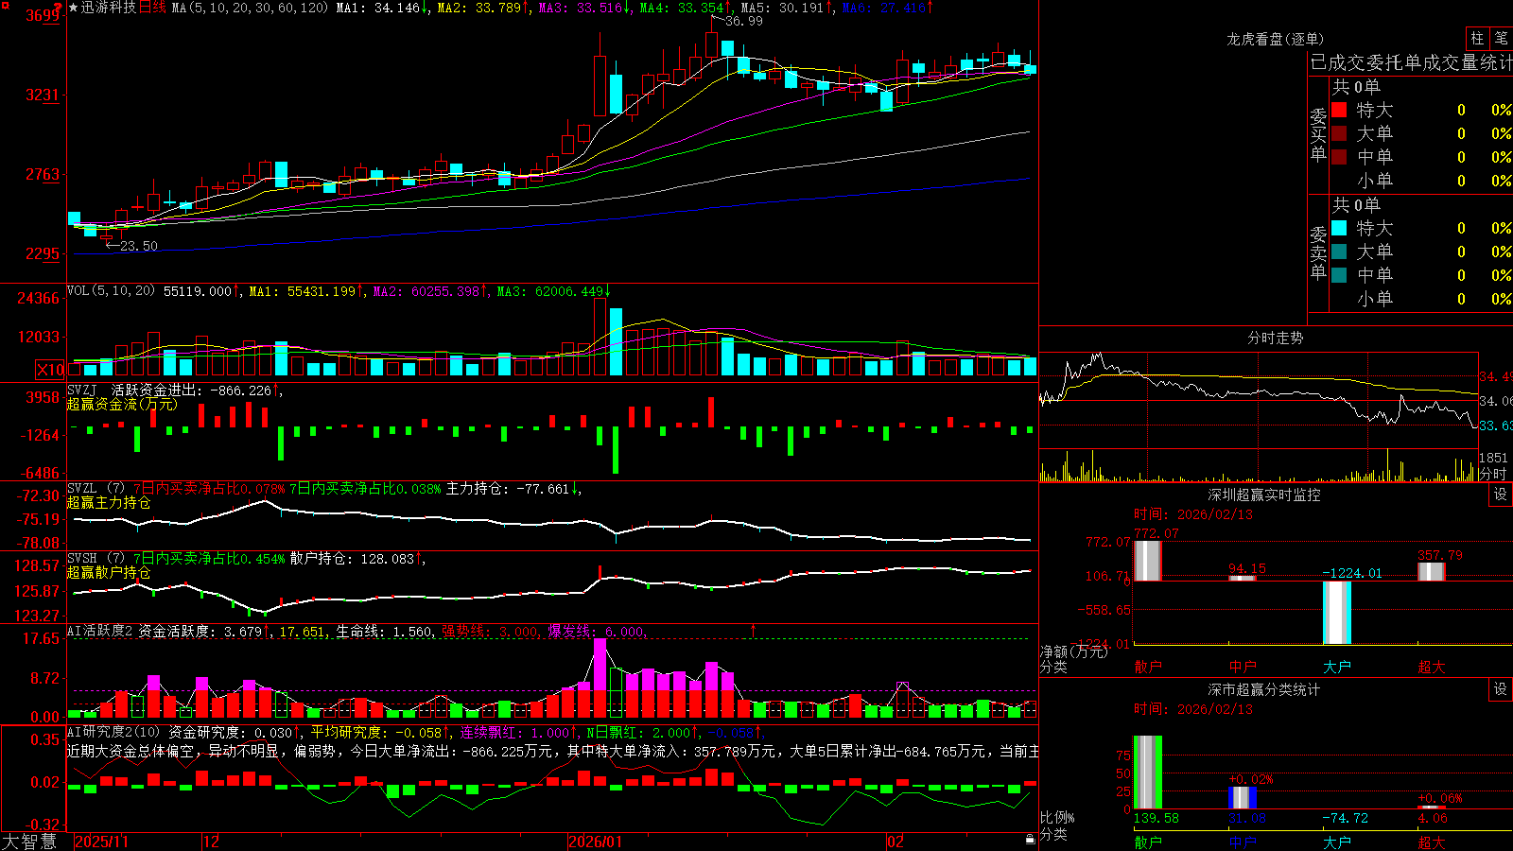Click the 12 month marker on timeline
The height and width of the screenshot is (851, 1513).
click(x=212, y=842)
